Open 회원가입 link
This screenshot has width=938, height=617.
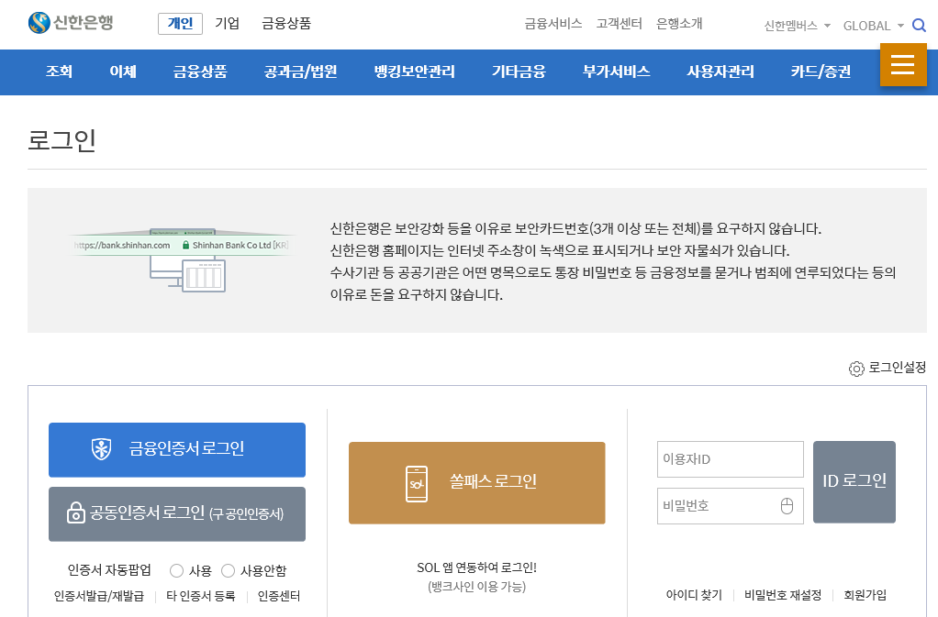865,595
